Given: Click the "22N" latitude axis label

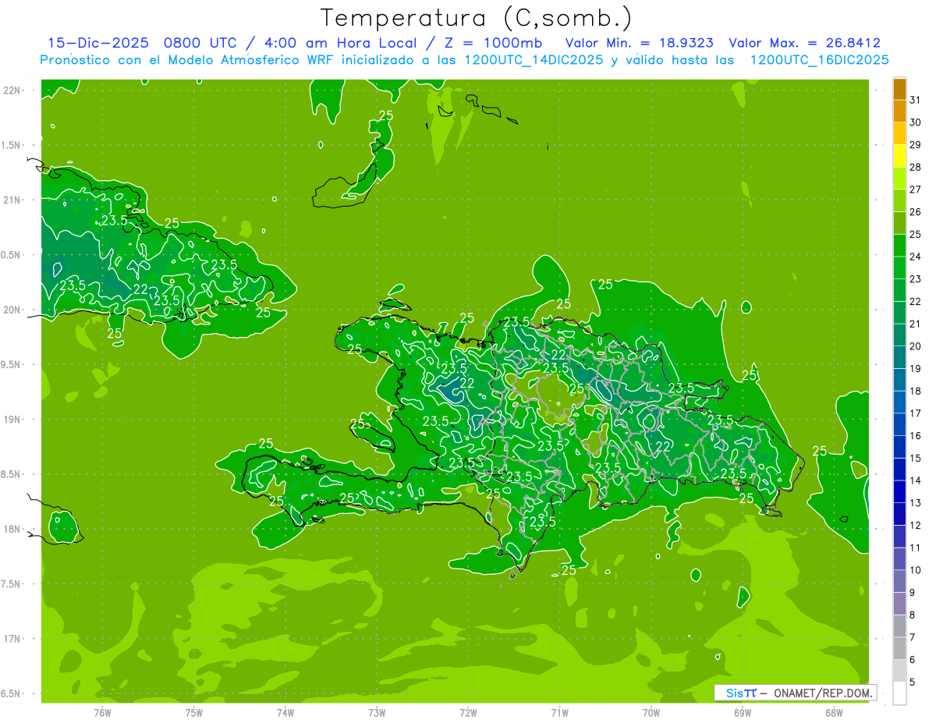Looking at the screenshot, I should pos(13,90).
